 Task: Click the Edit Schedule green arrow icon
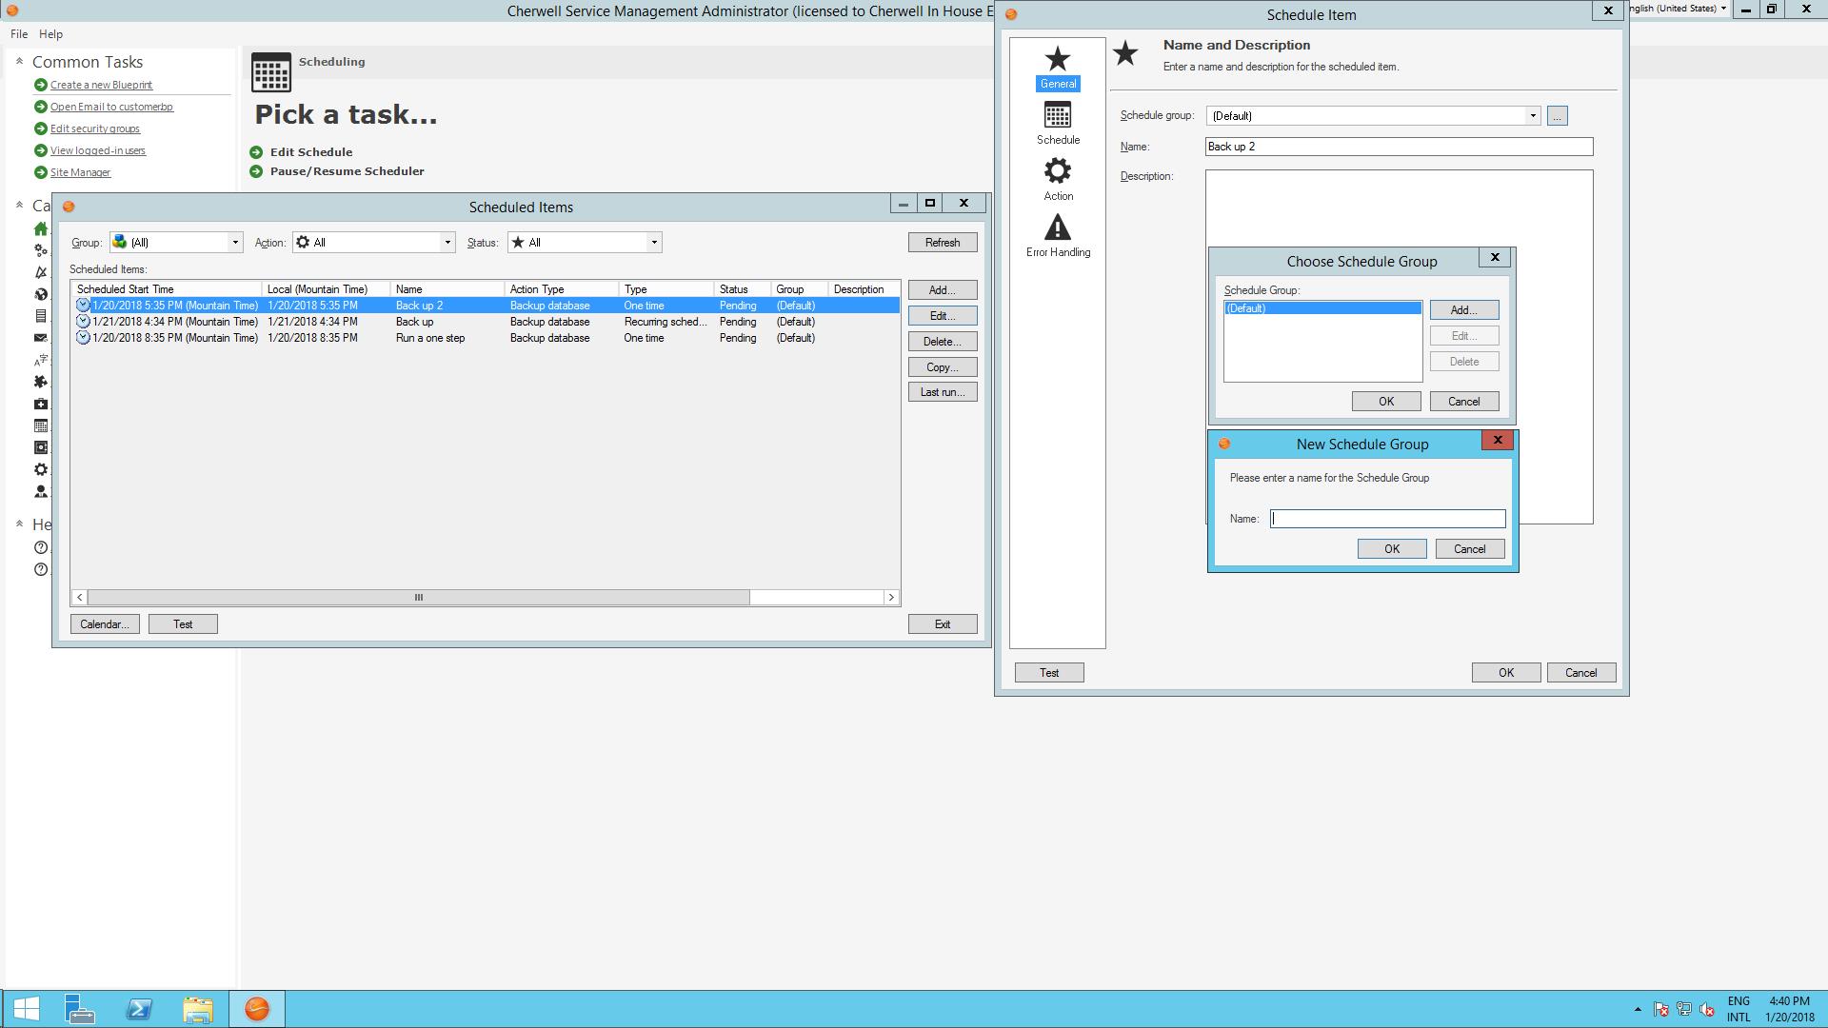point(256,152)
